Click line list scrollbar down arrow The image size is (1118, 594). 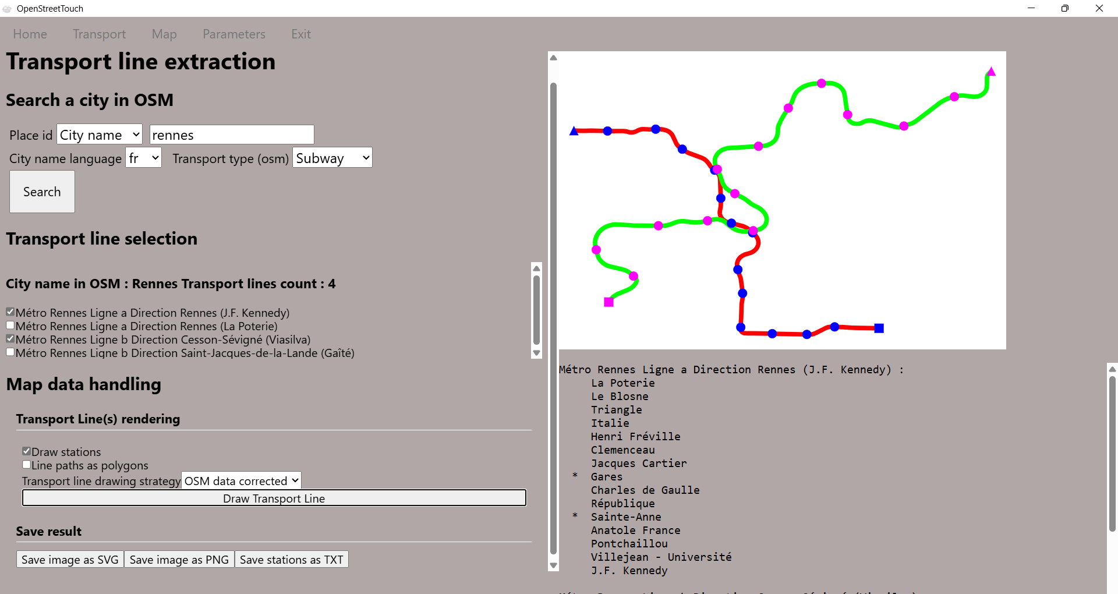(x=537, y=353)
